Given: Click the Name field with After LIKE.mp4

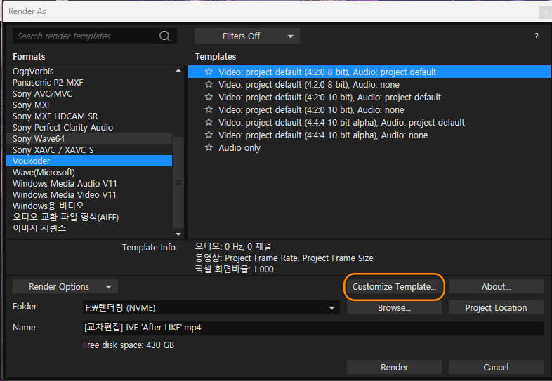Looking at the screenshot, I should (313, 328).
